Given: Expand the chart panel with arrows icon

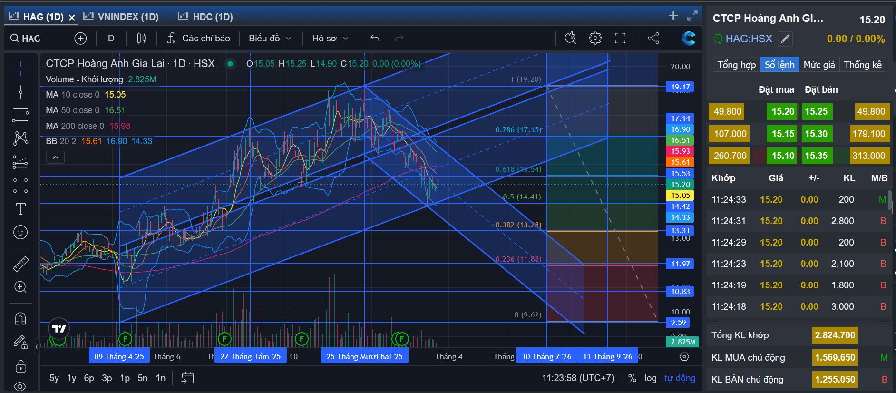Looking at the screenshot, I should coord(692,16).
